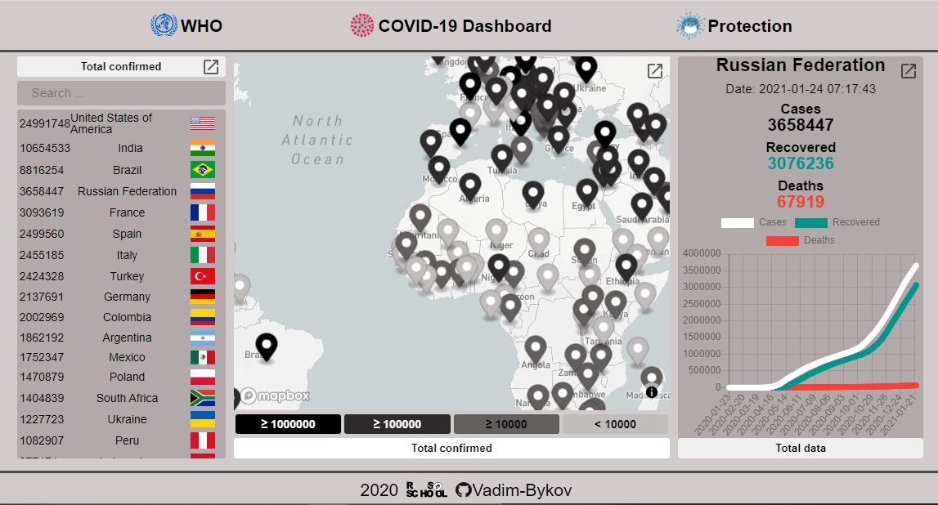Click the Protection mask icon
Viewport: 938px width, 505px height.
(690, 25)
